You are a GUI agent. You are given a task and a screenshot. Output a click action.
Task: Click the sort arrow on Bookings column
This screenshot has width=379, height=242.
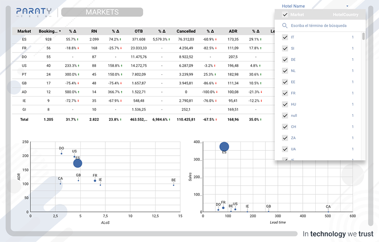tap(60, 31)
